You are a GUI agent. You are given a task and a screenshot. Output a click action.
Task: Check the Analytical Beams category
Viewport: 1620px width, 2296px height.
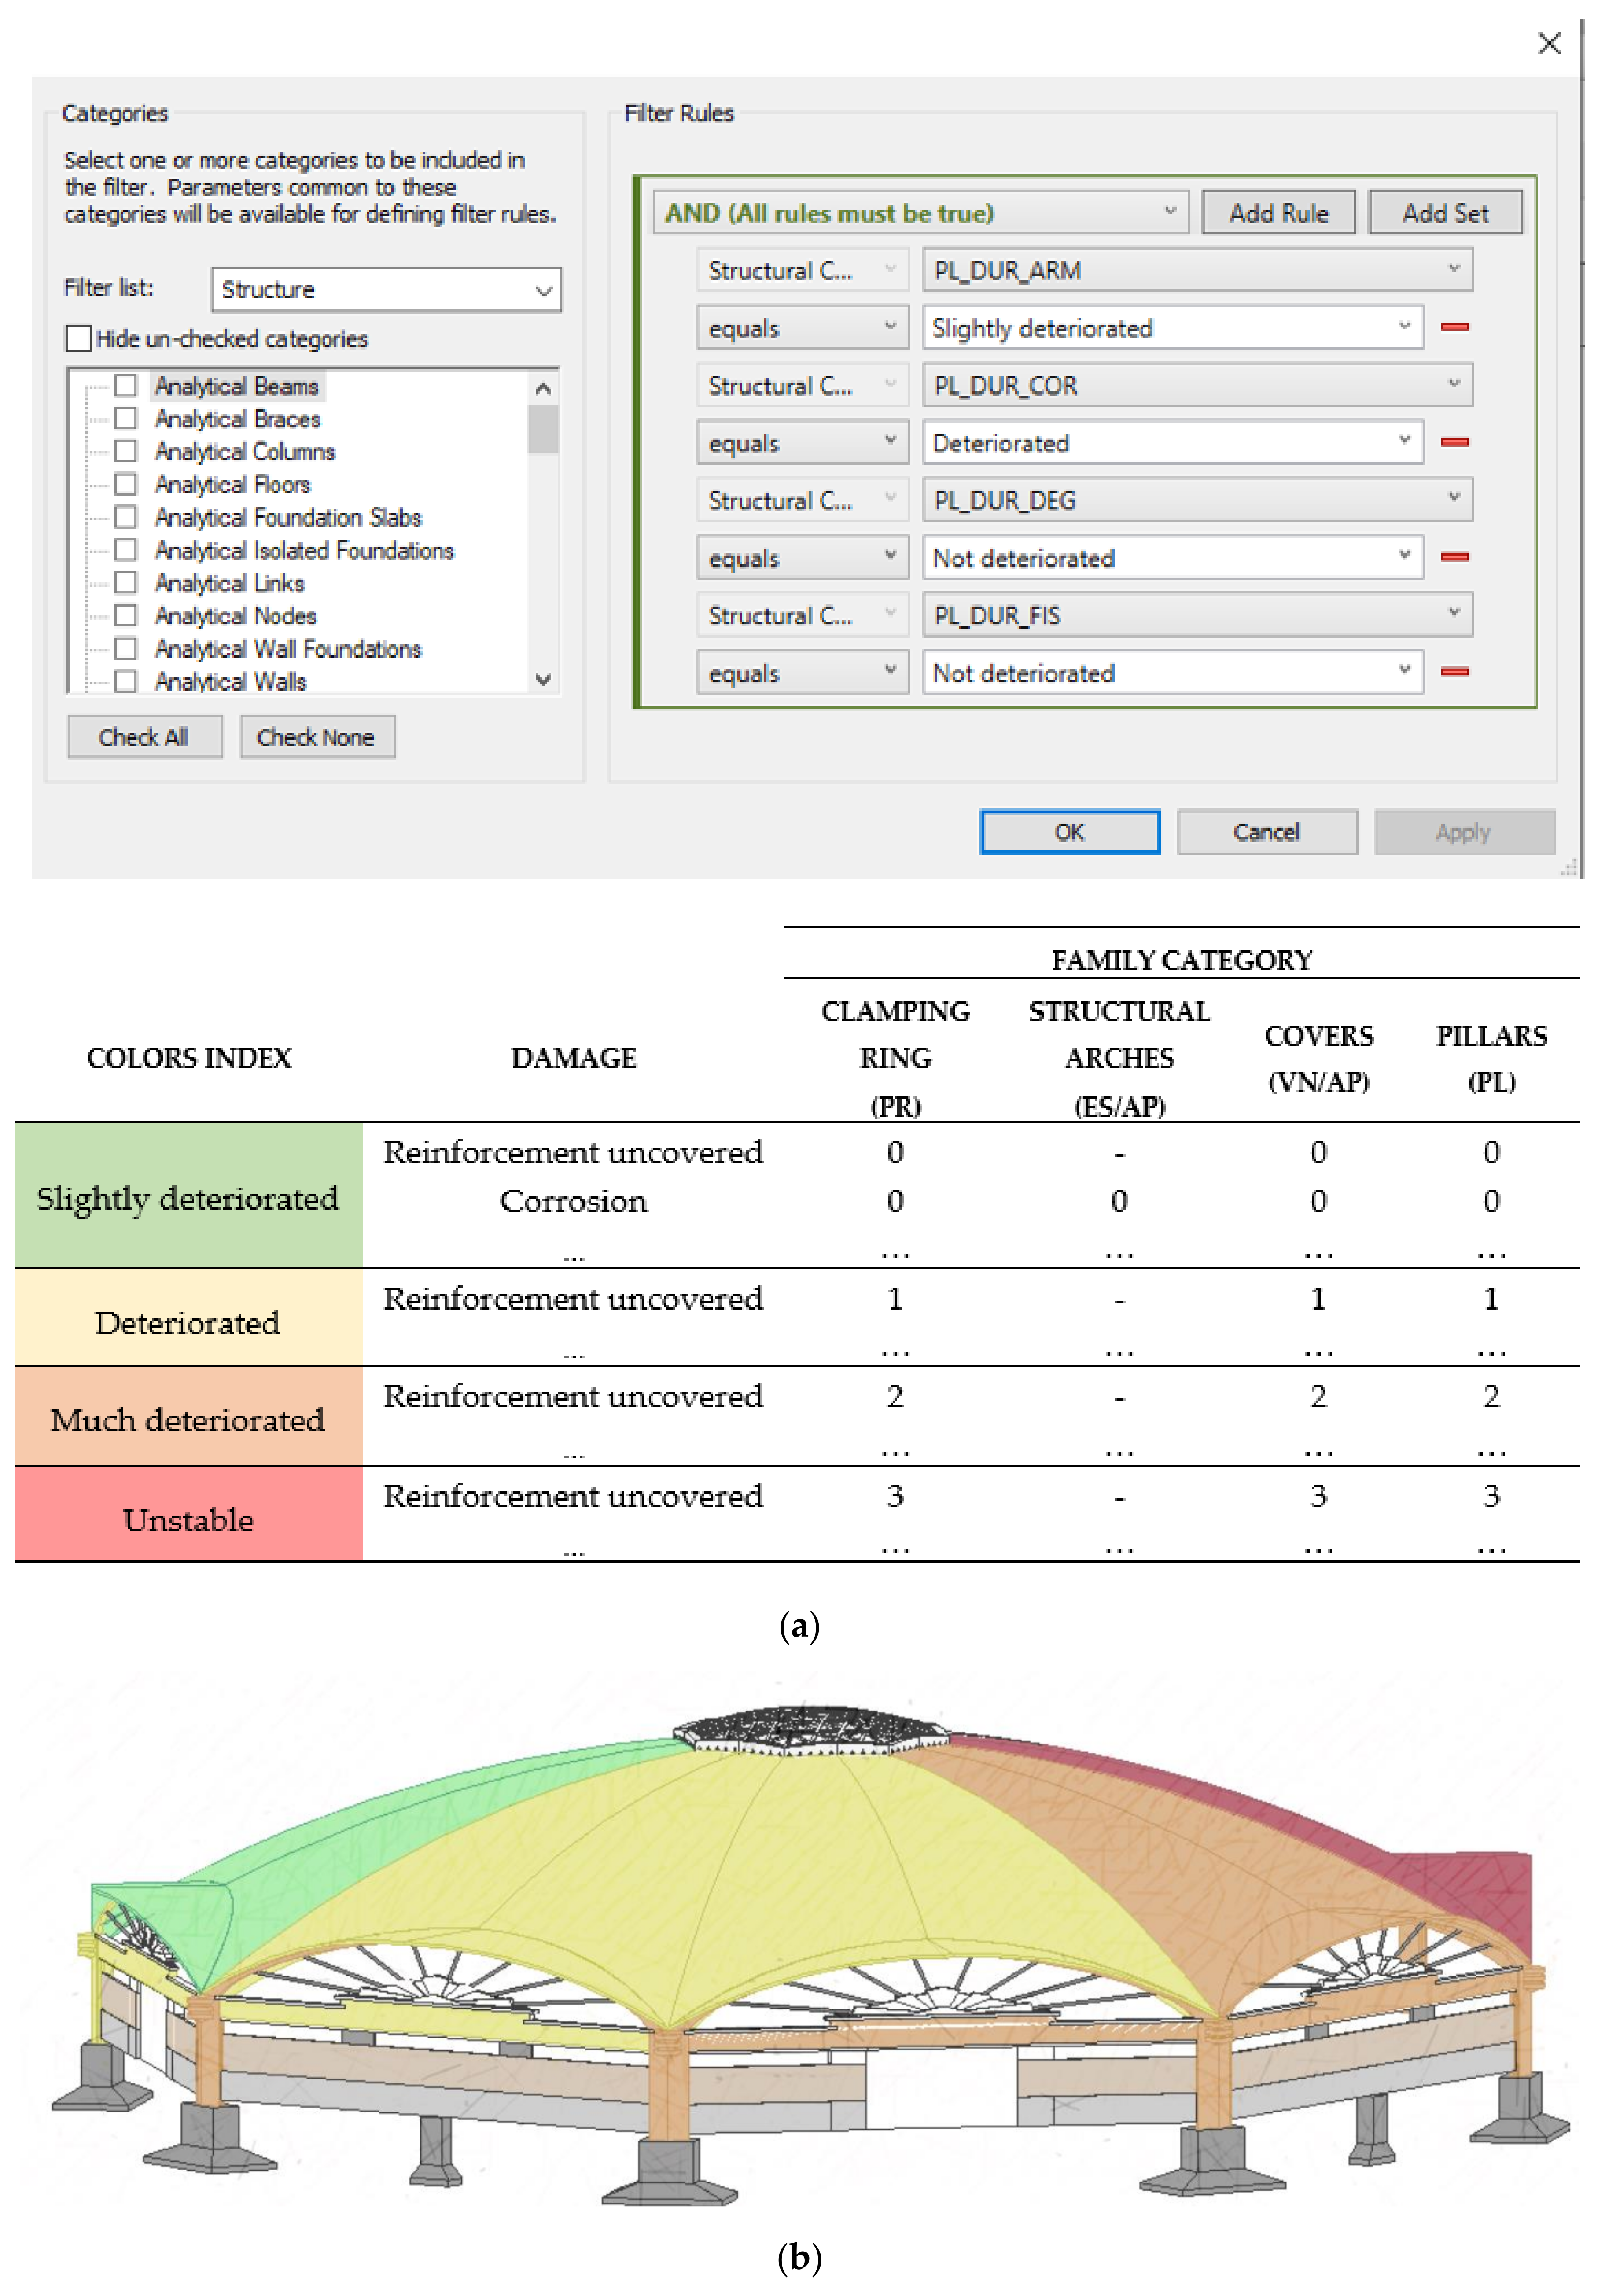126,385
